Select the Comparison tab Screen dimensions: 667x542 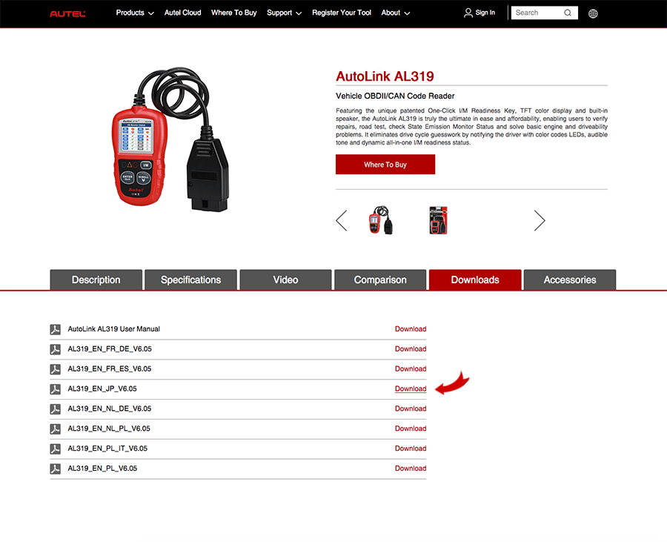380,280
